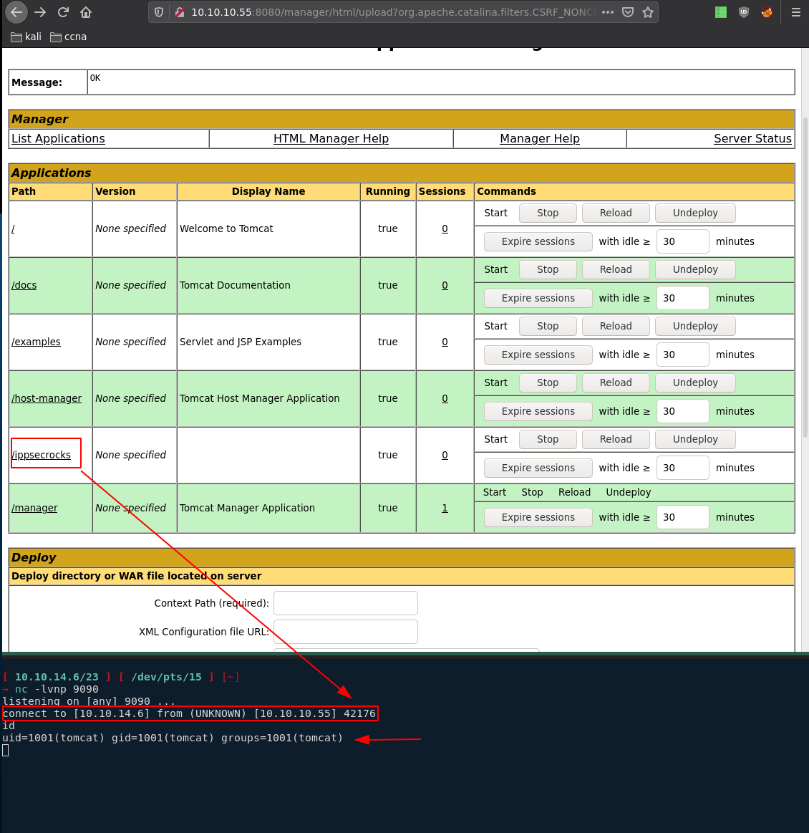The width and height of the screenshot is (809, 833).
Task: Stop the Welcome to Tomcat application
Action: point(548,213)
